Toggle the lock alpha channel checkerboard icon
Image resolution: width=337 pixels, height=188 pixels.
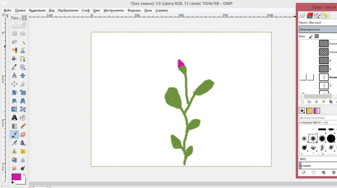[x=317, y=36]
